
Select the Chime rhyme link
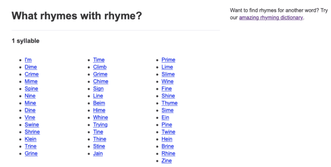(101, 82)
